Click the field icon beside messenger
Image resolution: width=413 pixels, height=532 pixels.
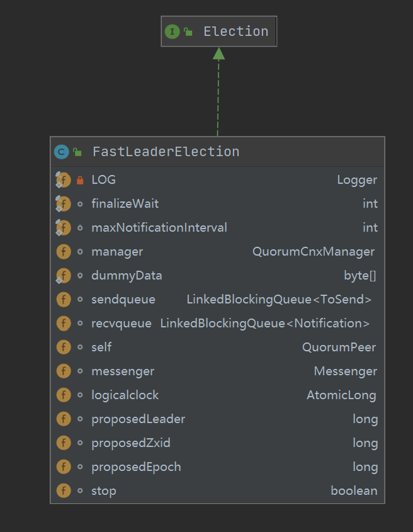[64, 371]
